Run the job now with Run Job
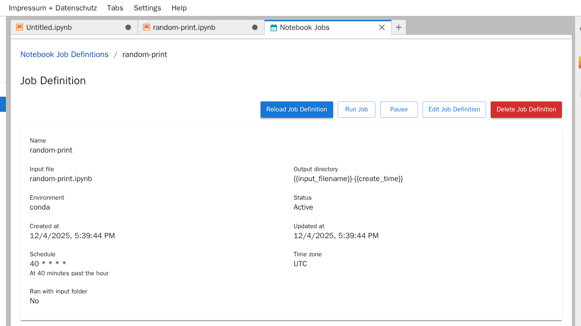This screenshot has height=326, width=581. [x=356, y=109]
